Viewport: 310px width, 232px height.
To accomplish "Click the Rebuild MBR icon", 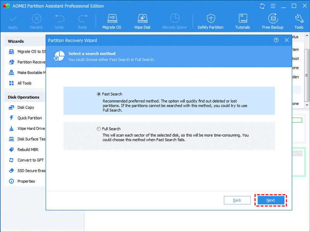I will coord(12,150).
